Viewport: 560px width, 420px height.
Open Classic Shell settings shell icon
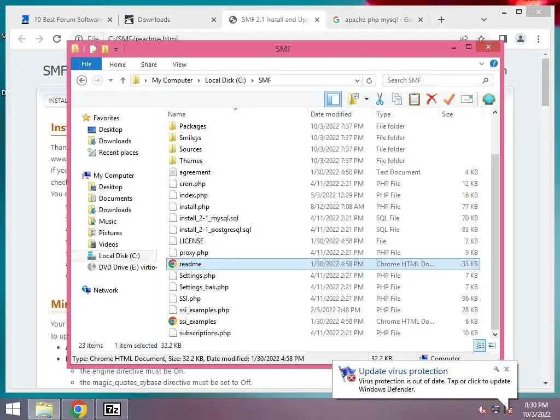click(x=488, y=99)
